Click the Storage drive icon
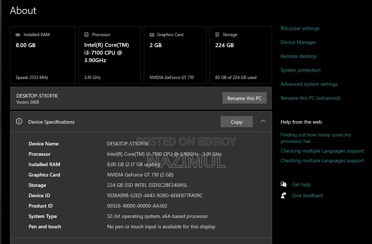This screenshot has height=244, width=372. pos(217,35)
